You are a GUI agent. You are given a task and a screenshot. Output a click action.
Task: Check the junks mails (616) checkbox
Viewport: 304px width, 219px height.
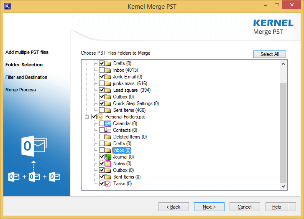(102, 83)
